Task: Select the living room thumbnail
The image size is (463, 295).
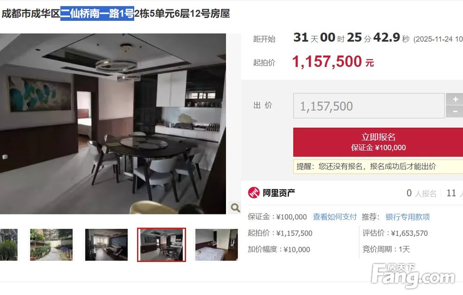Action: tap(106, 245)
